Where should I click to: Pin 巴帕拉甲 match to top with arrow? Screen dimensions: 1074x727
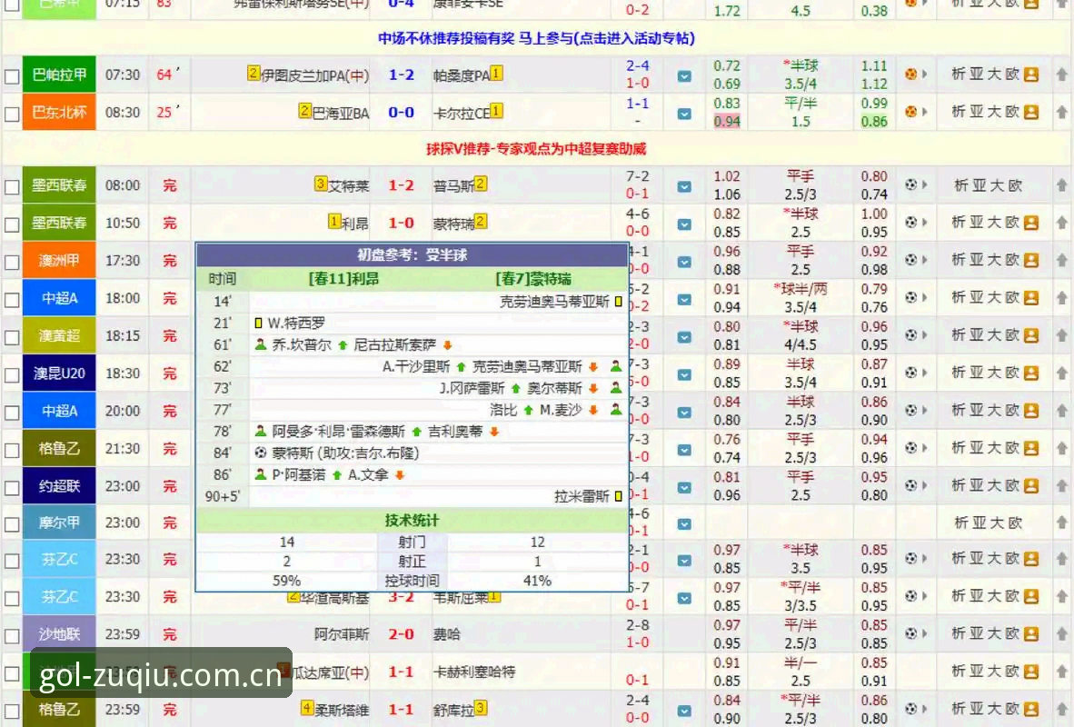1061,74
